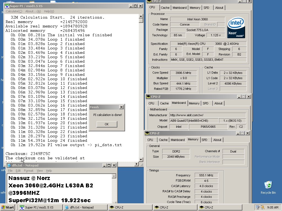The width and height of the screenshot is (282, 211).
Task: Open the Notepad Format menu
Action: click(29, 171)
